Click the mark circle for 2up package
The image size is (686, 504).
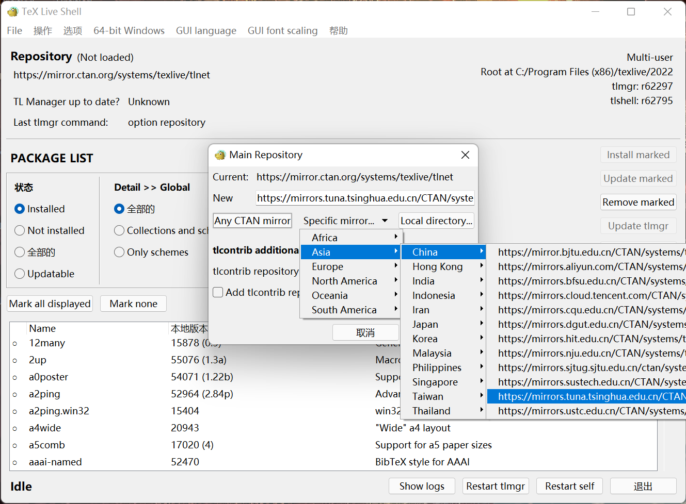(x=15, y=360)
